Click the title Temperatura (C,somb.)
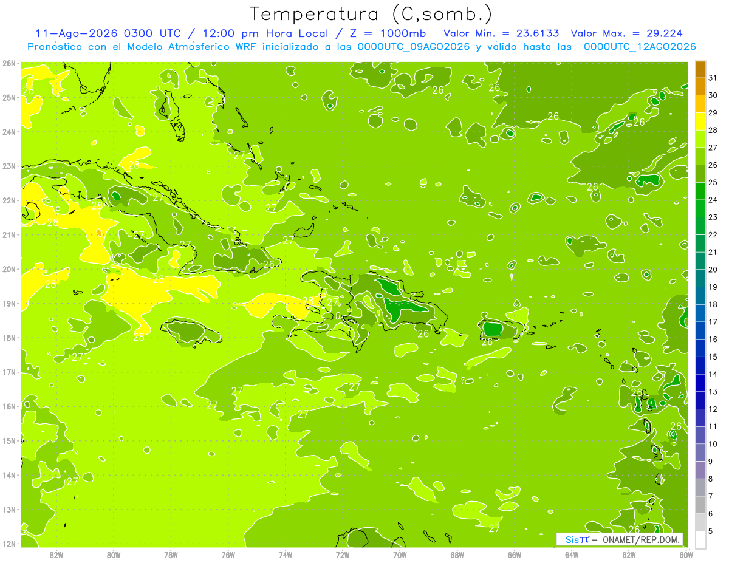The width and height of the screenshot is (729, 563). pos(371,14)
